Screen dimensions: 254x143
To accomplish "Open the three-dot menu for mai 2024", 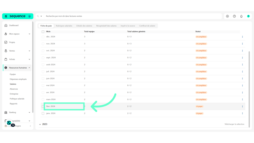I will point(242,85).
